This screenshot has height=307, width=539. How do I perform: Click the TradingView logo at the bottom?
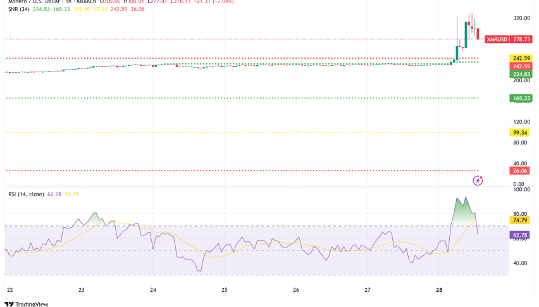tap(27, 304)
